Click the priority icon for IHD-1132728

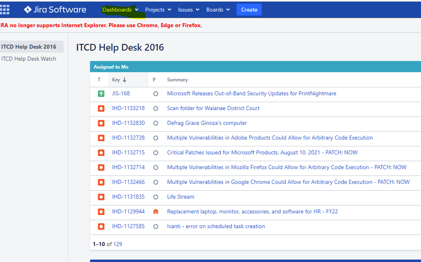156,138
